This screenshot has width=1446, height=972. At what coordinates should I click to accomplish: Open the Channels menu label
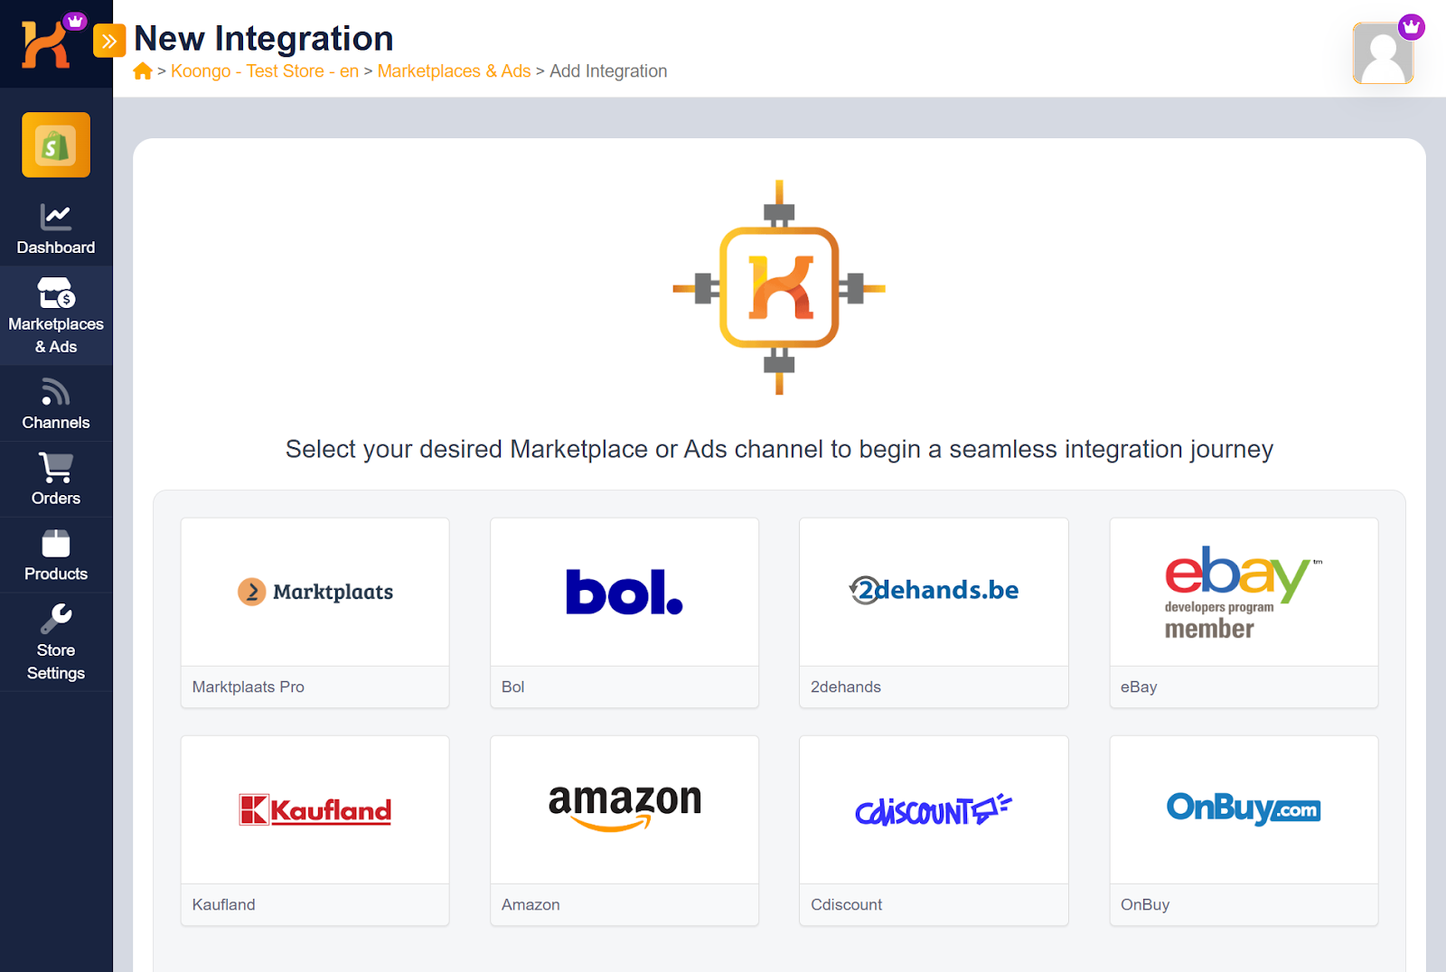click(x=56, y=423)
